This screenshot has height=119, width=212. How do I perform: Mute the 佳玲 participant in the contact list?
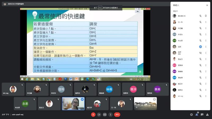[200, 34]
